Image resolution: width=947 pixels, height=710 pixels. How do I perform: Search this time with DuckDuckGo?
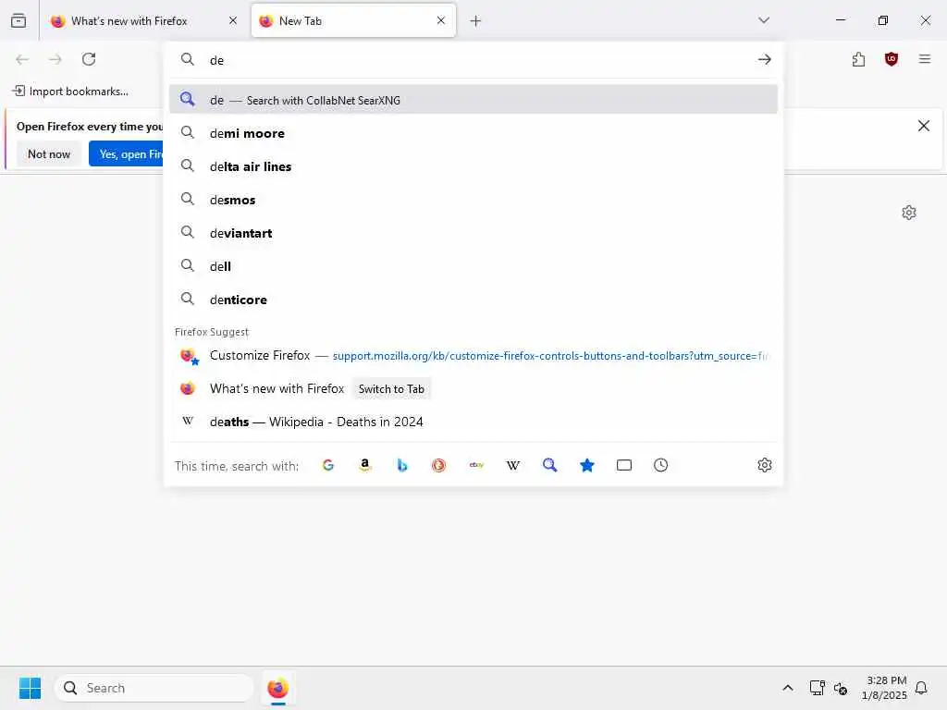(439, 465)
